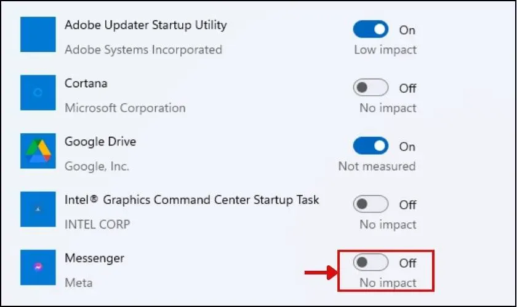Viewport: 517px width, 307px height.
Task: Turn off Google Drive startup toggle
Action: 371,146
